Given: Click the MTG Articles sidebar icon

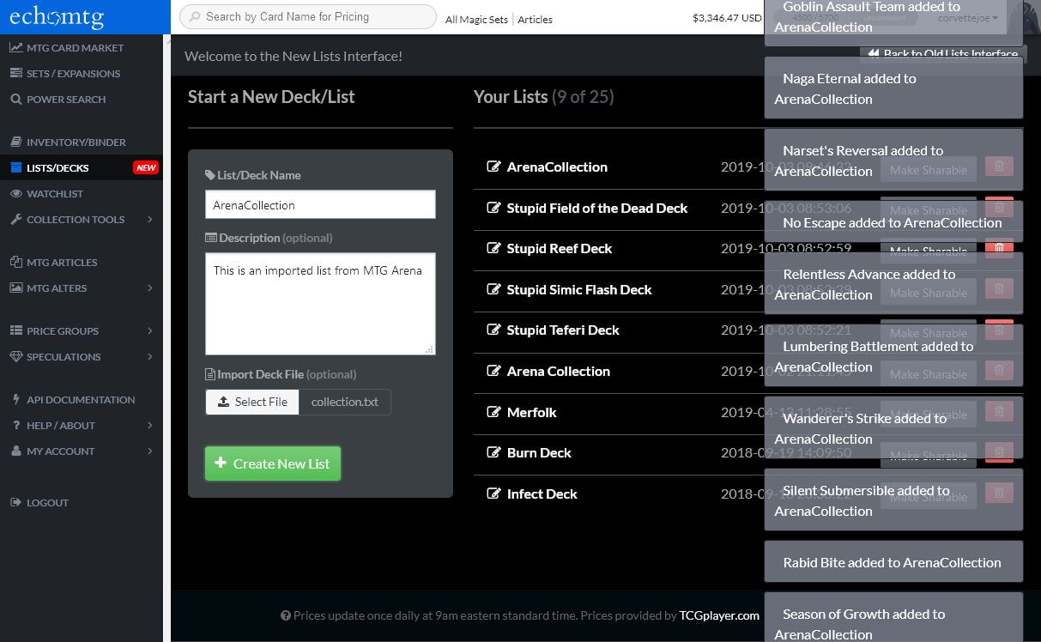Looking at the screenshot, I should (16, 263).
